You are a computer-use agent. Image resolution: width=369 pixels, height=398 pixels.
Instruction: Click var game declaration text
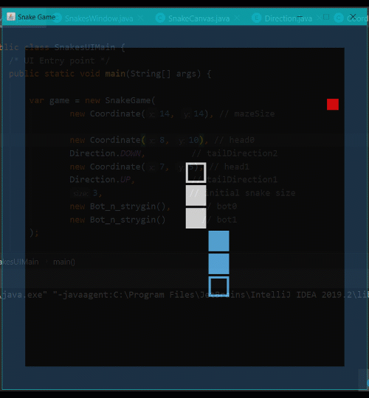pos(49,100)
